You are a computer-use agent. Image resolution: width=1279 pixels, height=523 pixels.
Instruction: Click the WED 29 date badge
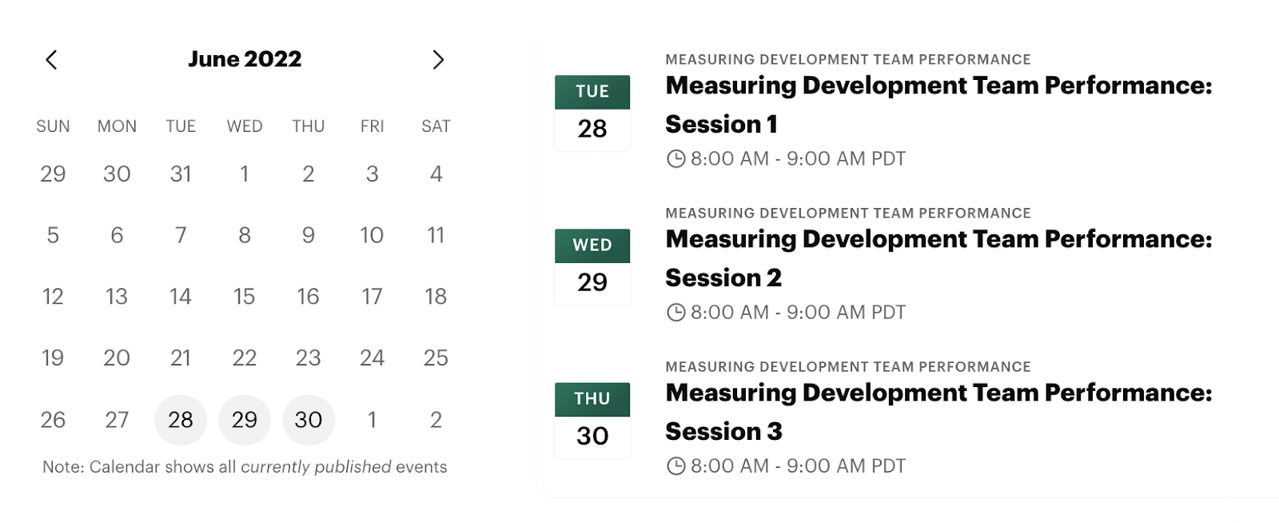coord(592,266)
